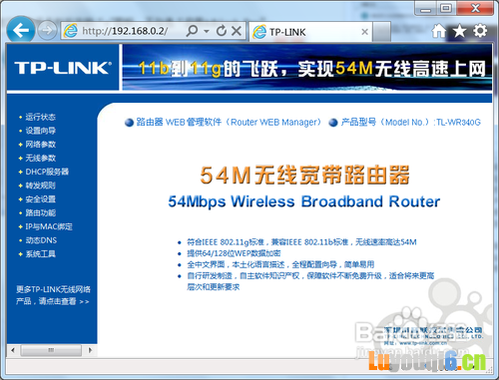The image size is (499, 380).
Task: Minimize the browser window
Action: pyautogui.click(x=425, y=9)
